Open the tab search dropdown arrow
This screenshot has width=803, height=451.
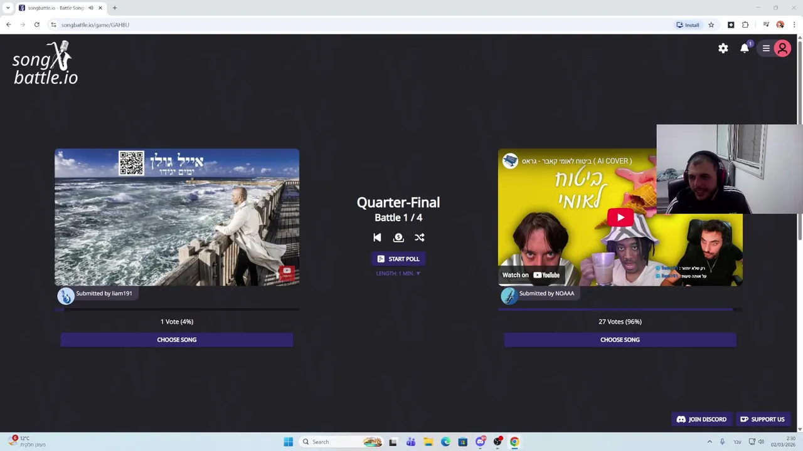pyautogui.click(x=8, y=8)
